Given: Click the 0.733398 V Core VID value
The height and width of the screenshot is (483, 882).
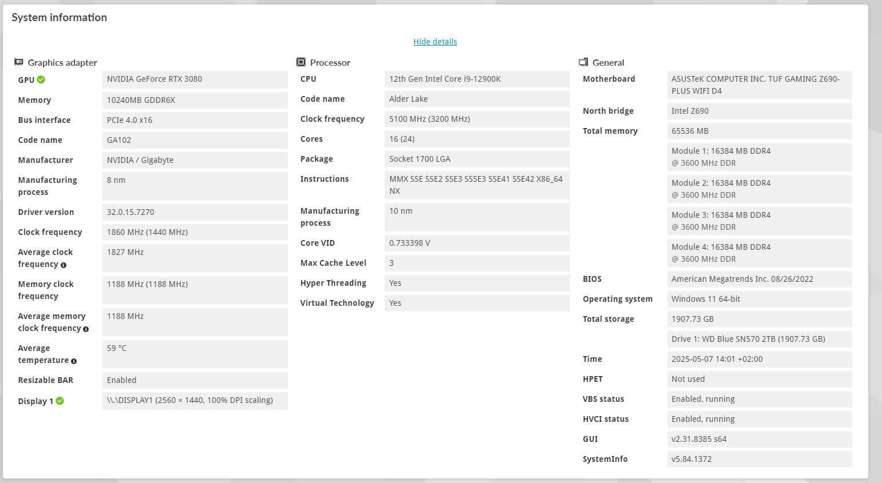Looking at the screenshot, I should click(477, 243).
